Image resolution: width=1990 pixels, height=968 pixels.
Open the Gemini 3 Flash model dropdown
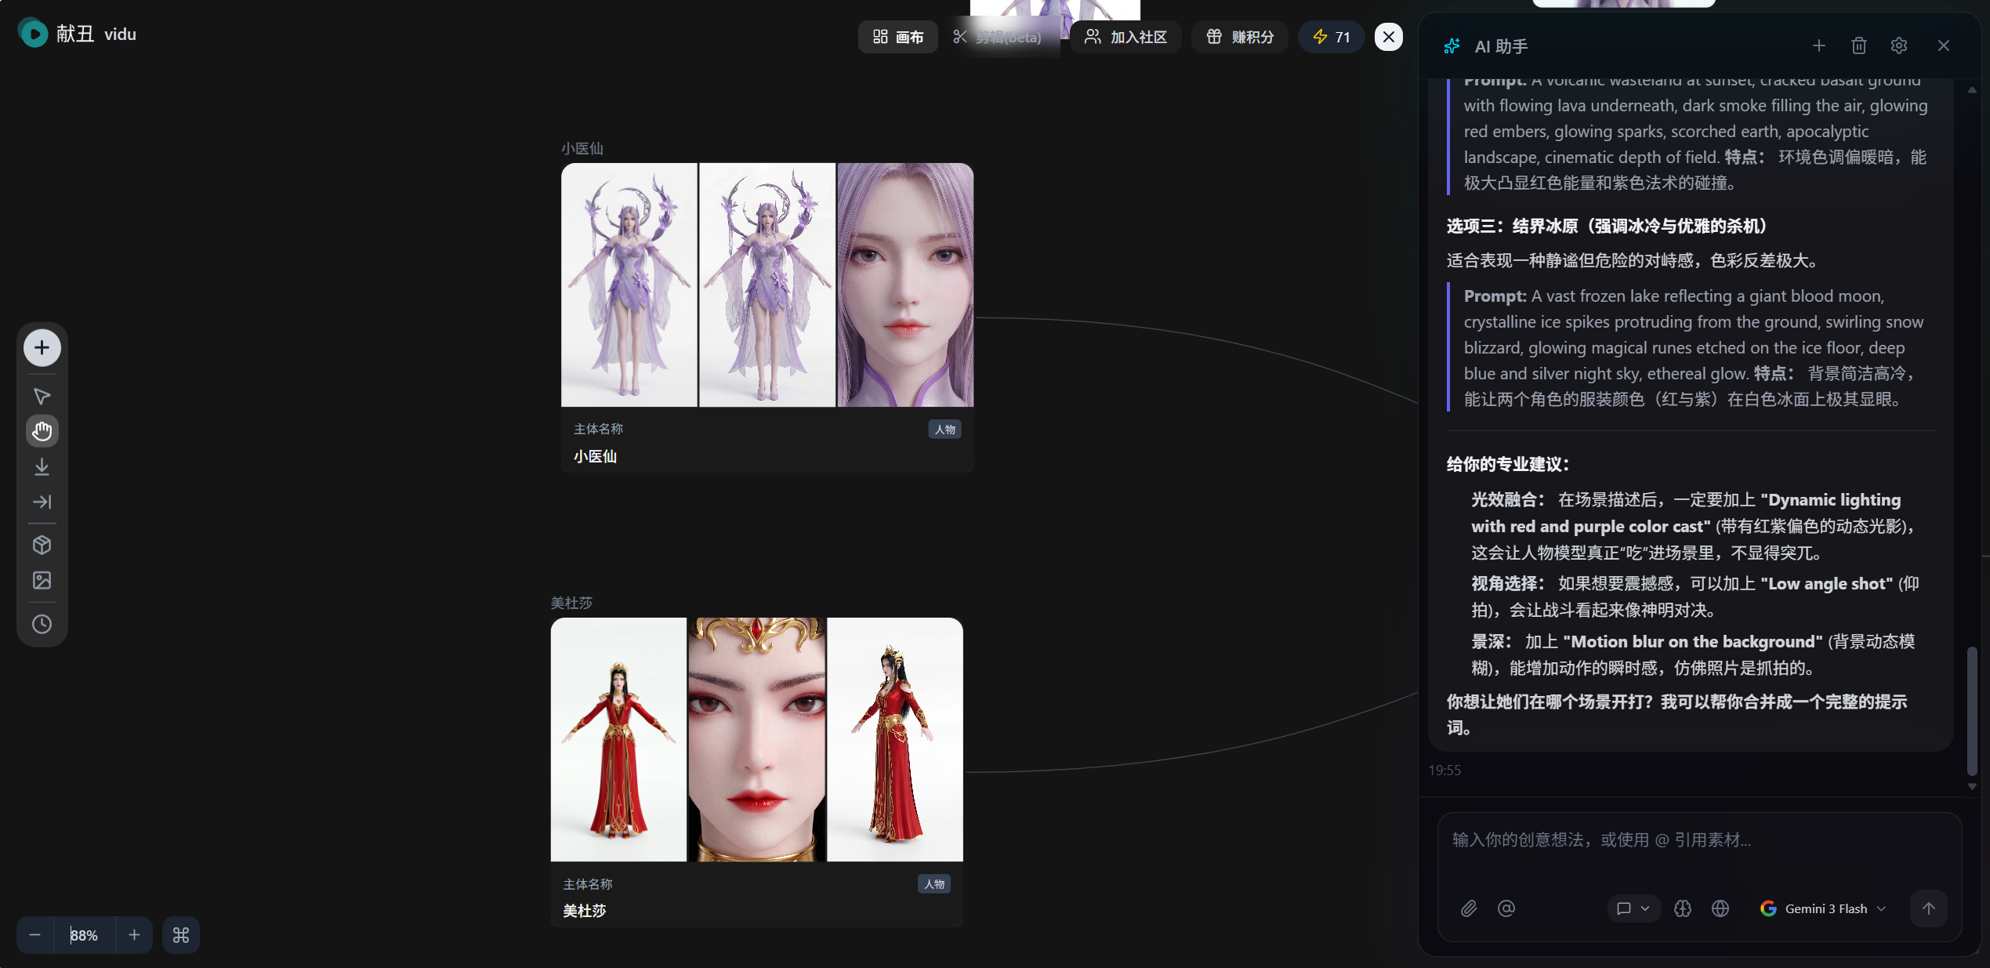pos(1824,908)
